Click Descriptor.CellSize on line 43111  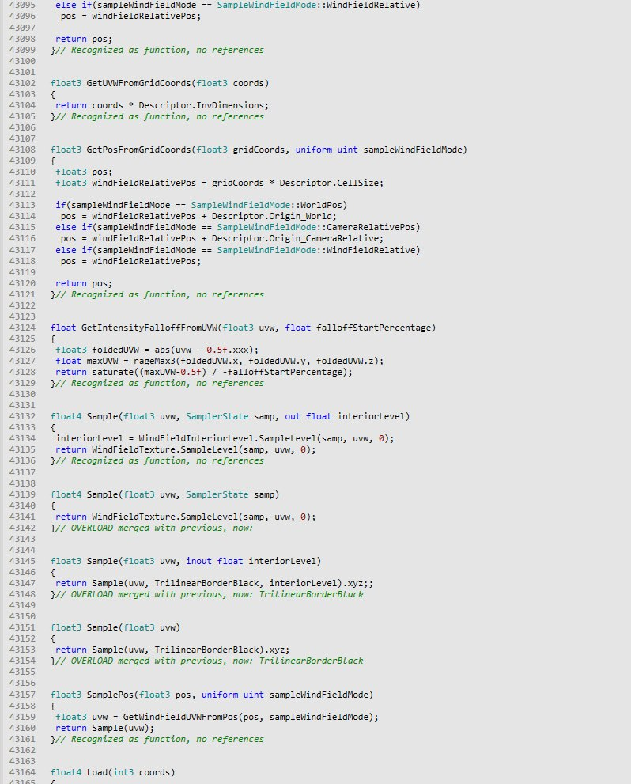click(331, 183)
